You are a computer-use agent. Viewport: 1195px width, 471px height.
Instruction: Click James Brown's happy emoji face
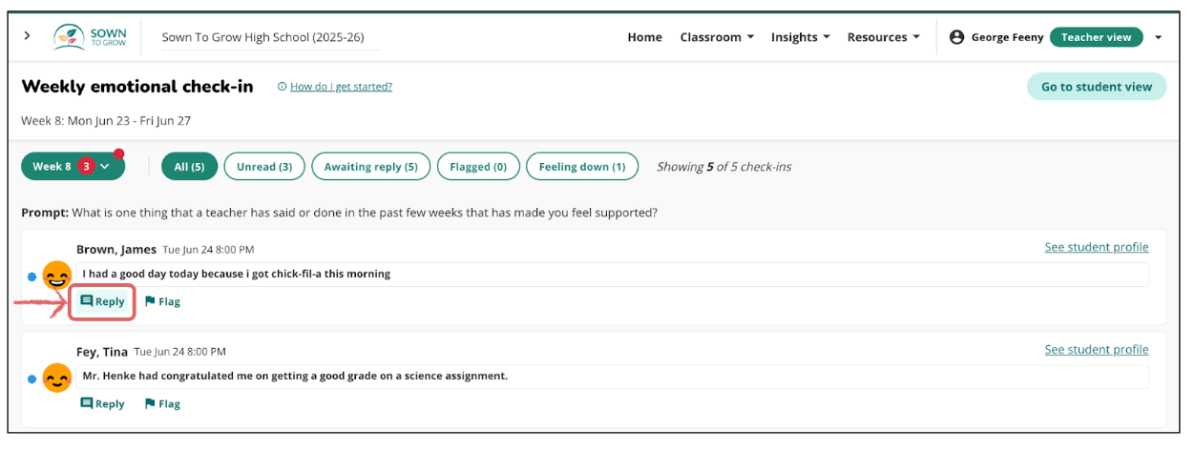click(x=57, y=276)
